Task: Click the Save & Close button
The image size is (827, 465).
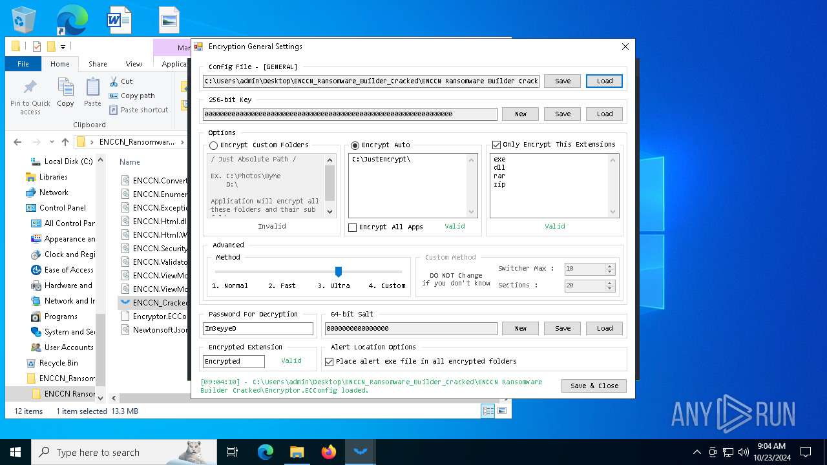Action: coord(594,386)
